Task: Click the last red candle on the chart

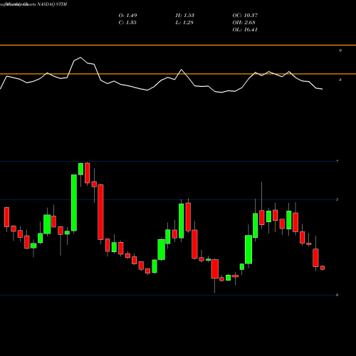Action: (323, 268)
